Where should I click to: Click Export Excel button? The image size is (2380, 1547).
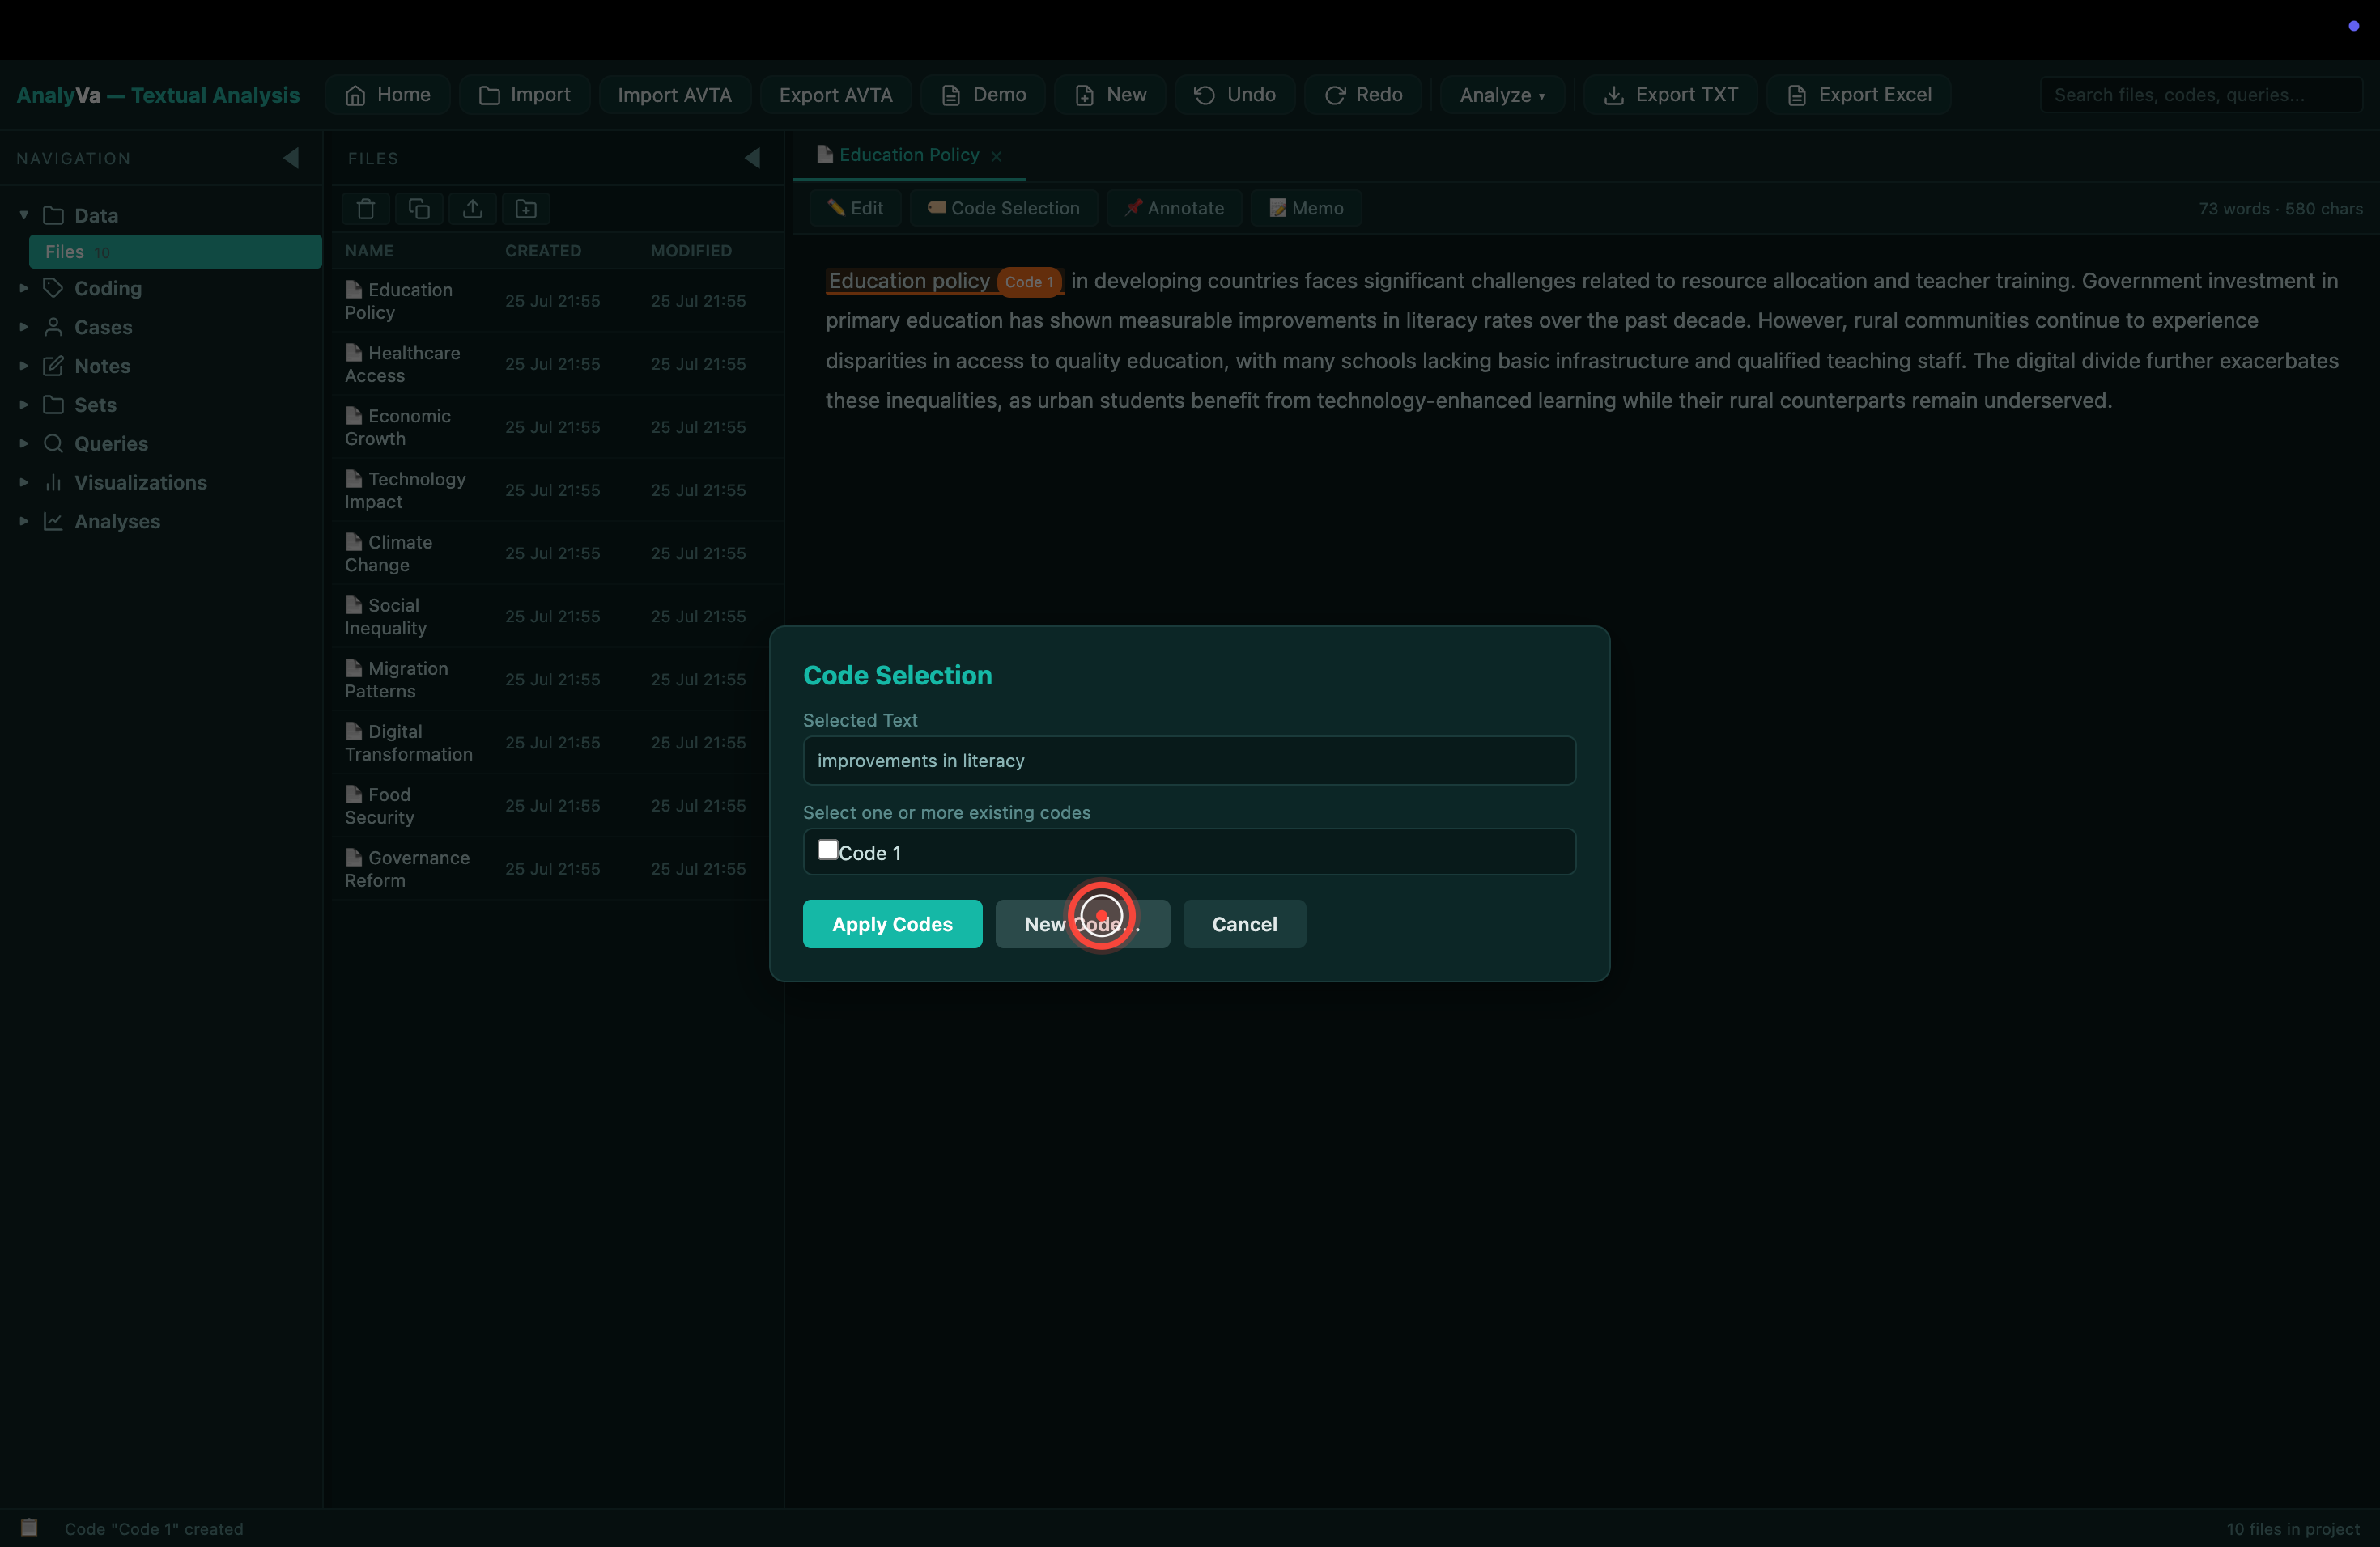1858,95
